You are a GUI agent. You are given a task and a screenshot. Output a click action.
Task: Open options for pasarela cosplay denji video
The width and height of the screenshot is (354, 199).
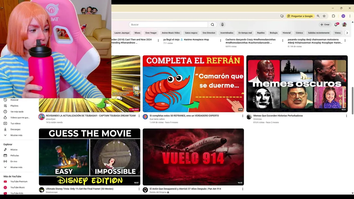345,40
